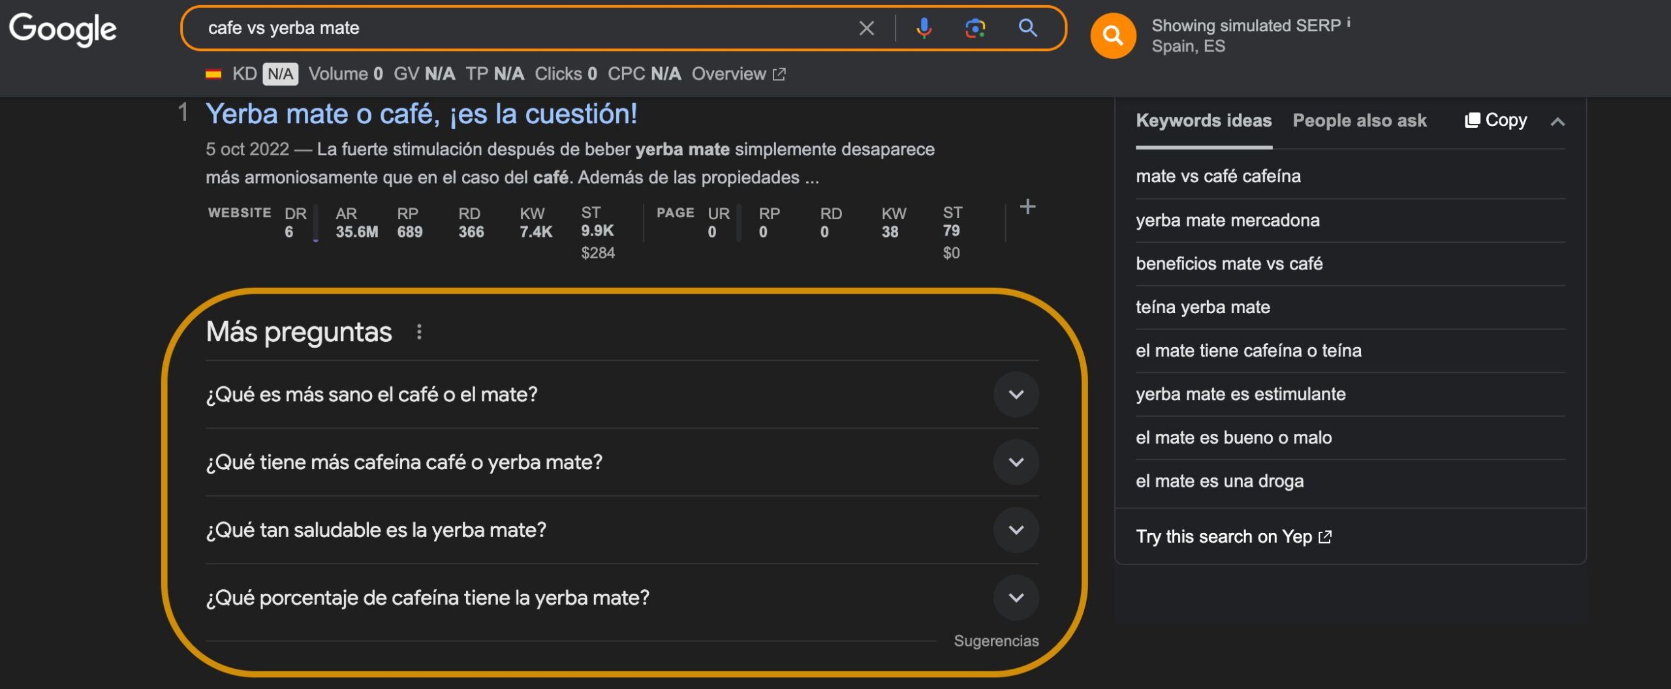Image resolution: width=1671 pixels, height=689 pixels.
Task: Collapse the keywords panel with the caret
Action: (1559, 121)
